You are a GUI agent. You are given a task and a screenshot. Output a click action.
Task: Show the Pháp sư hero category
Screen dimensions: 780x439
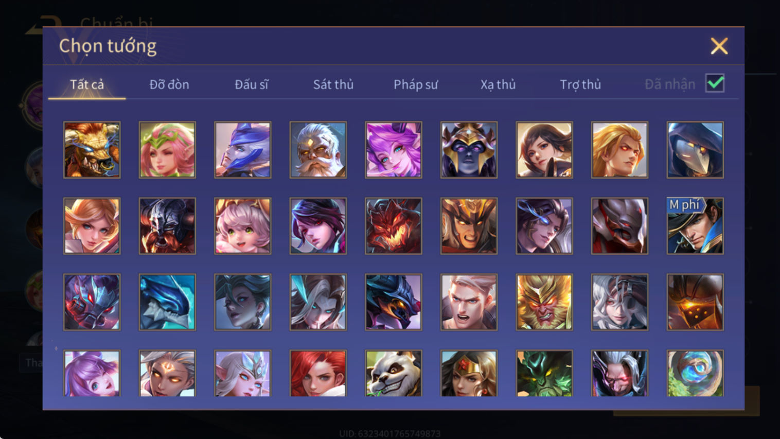click(x=416, y=84)
